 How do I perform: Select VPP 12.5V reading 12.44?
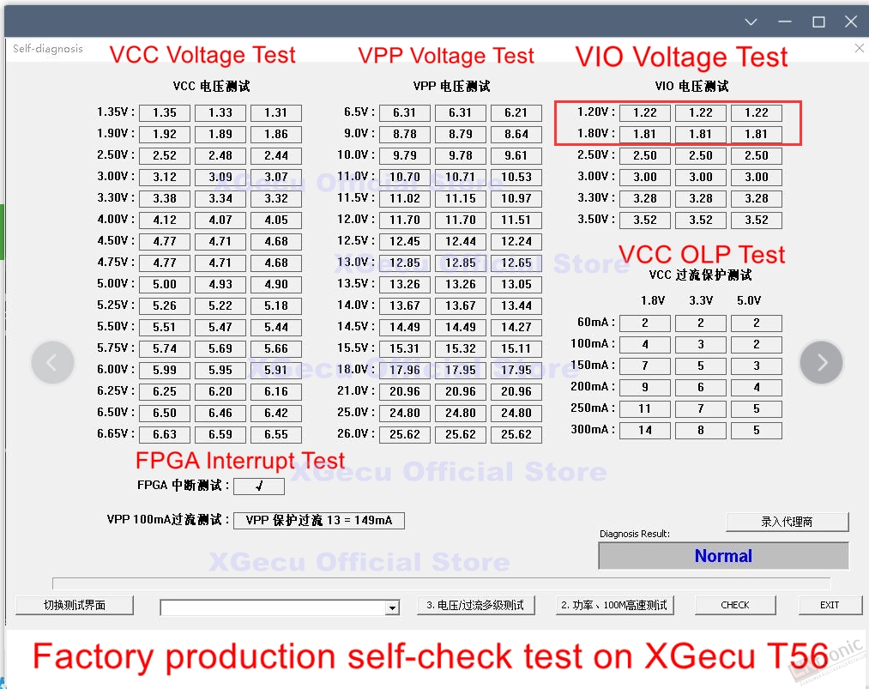[x=461, y=242]
